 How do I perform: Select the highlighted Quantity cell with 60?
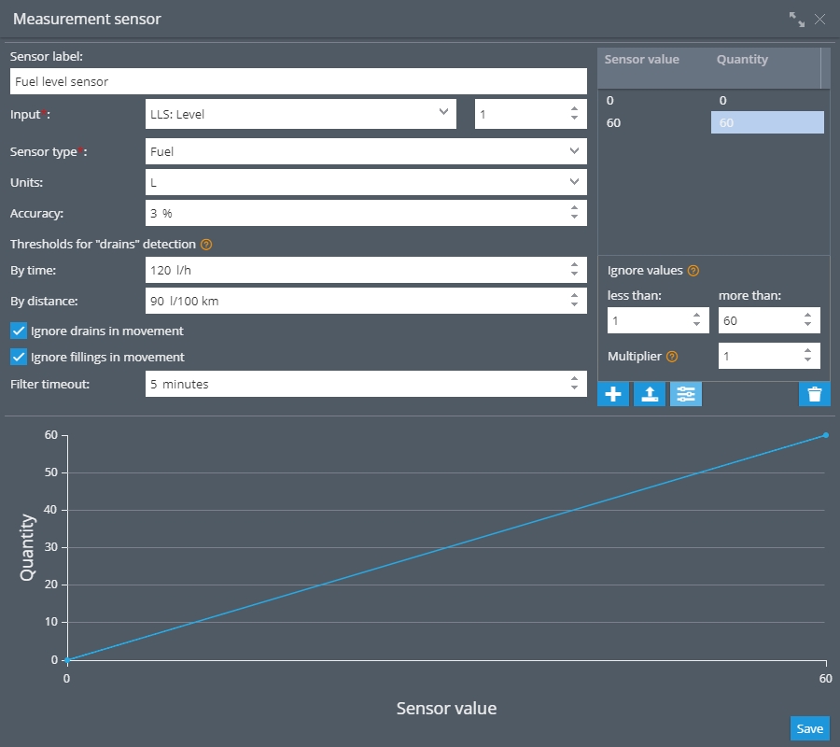point(767,123)
